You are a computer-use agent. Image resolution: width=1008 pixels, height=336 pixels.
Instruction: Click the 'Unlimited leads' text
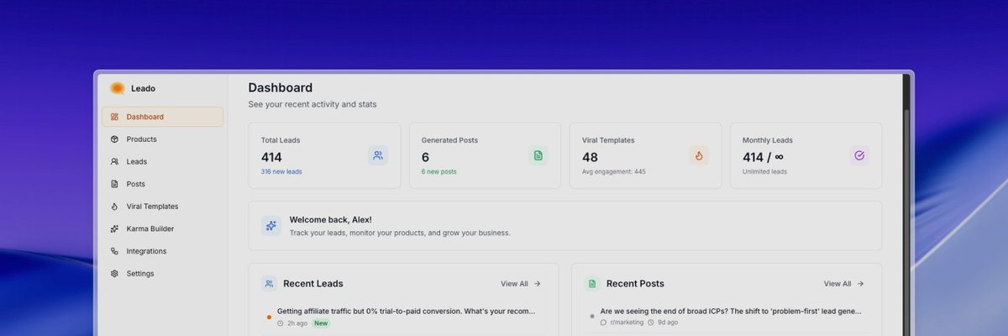(764, 171)
